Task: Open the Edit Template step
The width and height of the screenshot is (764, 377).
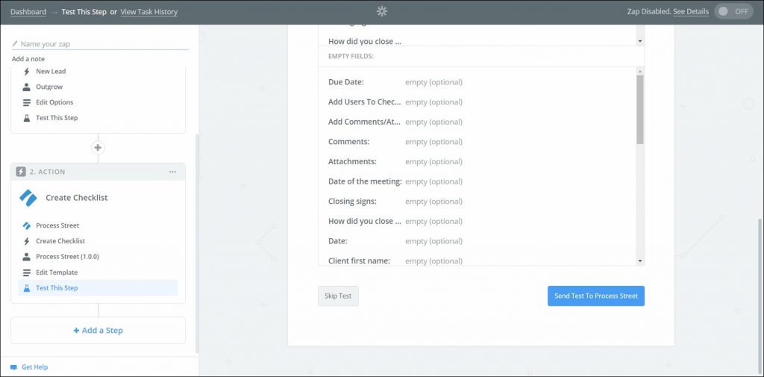Action: pyautogui.click(x=57, y=272)
